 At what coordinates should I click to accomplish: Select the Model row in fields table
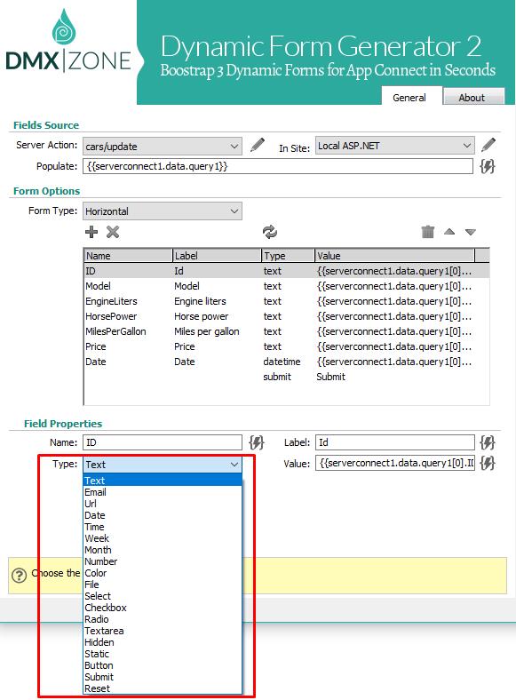287,286
